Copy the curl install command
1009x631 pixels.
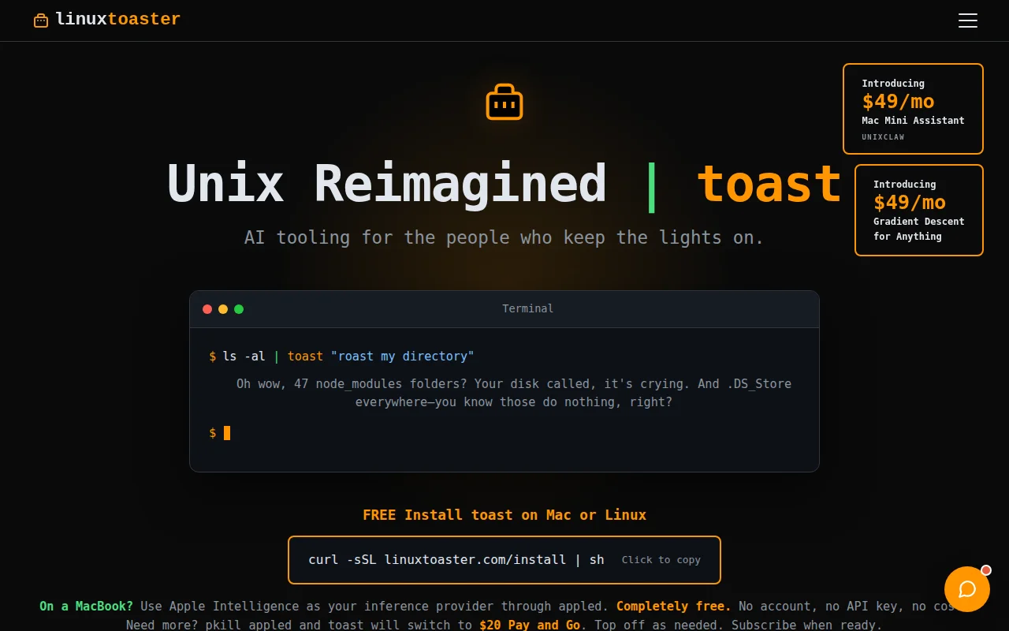tap(504, 560)
